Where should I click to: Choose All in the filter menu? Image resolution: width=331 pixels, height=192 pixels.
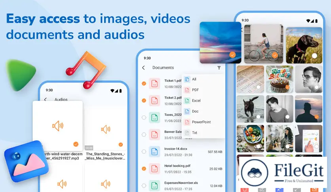tap(194, 79)
